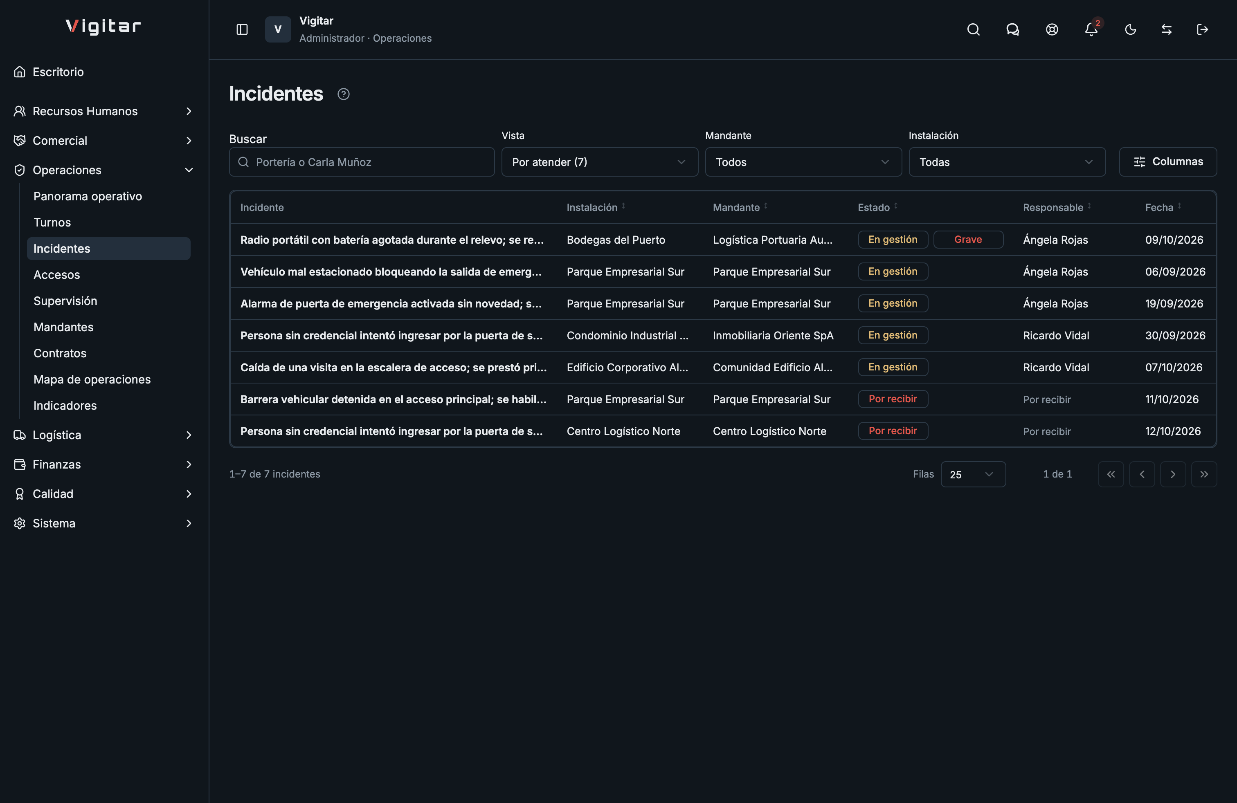Open Mapa de operaciones
This screenshot has width=1237, height=803.
(x=109, y=380)
